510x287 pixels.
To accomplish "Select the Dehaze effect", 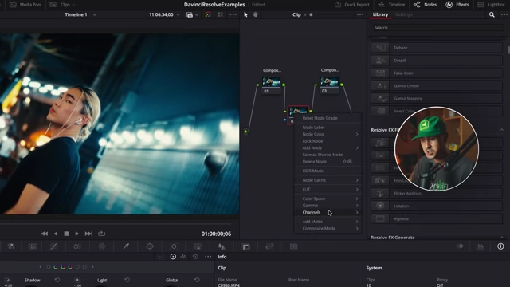I will (x=437, y=48).
